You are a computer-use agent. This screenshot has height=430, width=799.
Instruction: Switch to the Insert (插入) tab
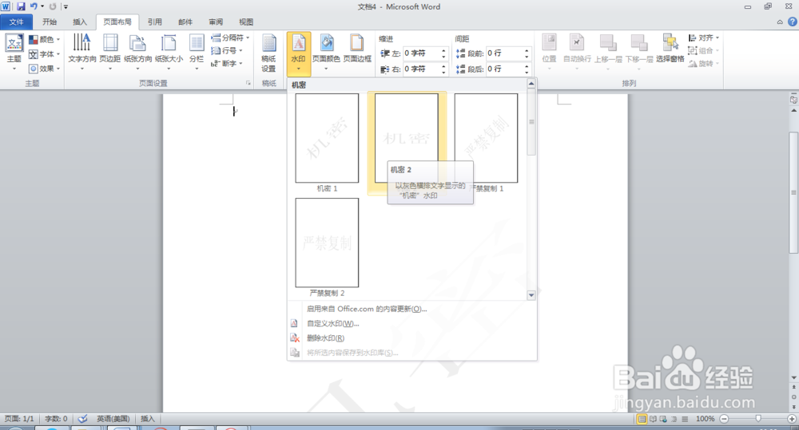pos(80,22)
